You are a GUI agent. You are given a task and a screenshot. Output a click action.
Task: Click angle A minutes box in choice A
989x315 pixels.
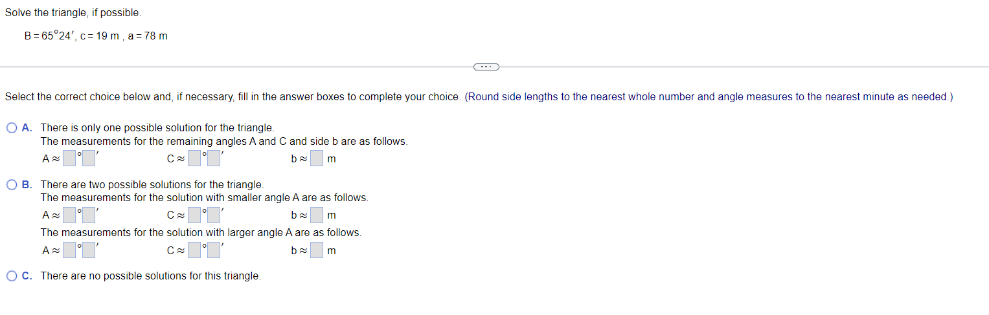click(89, 158)
